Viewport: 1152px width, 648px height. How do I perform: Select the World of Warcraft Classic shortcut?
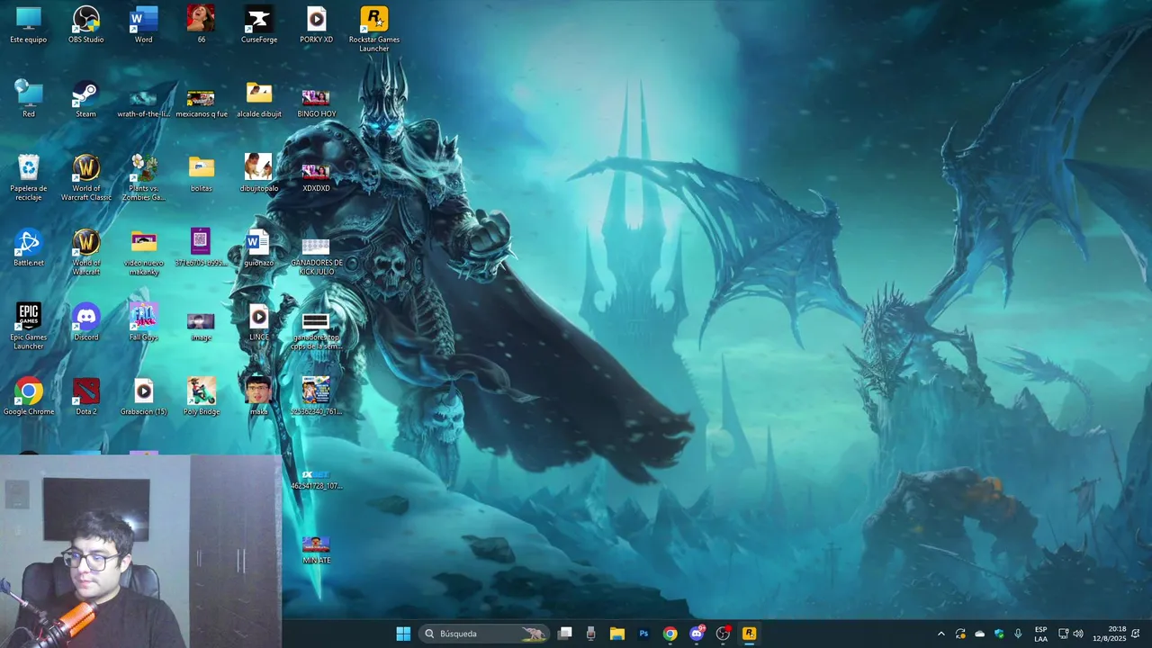[x=86, y=177]
